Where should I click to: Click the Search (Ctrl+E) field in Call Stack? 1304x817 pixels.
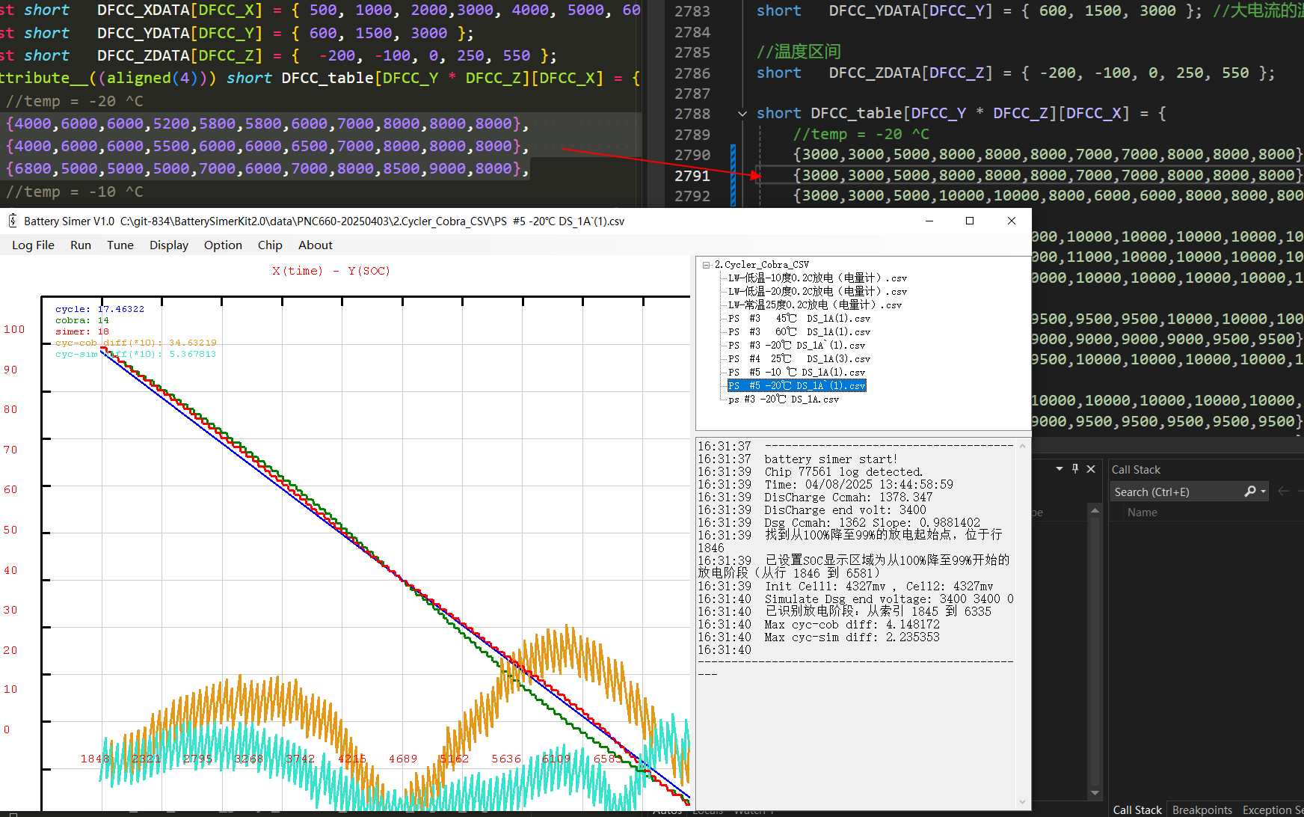click(x=1176, y=492)
